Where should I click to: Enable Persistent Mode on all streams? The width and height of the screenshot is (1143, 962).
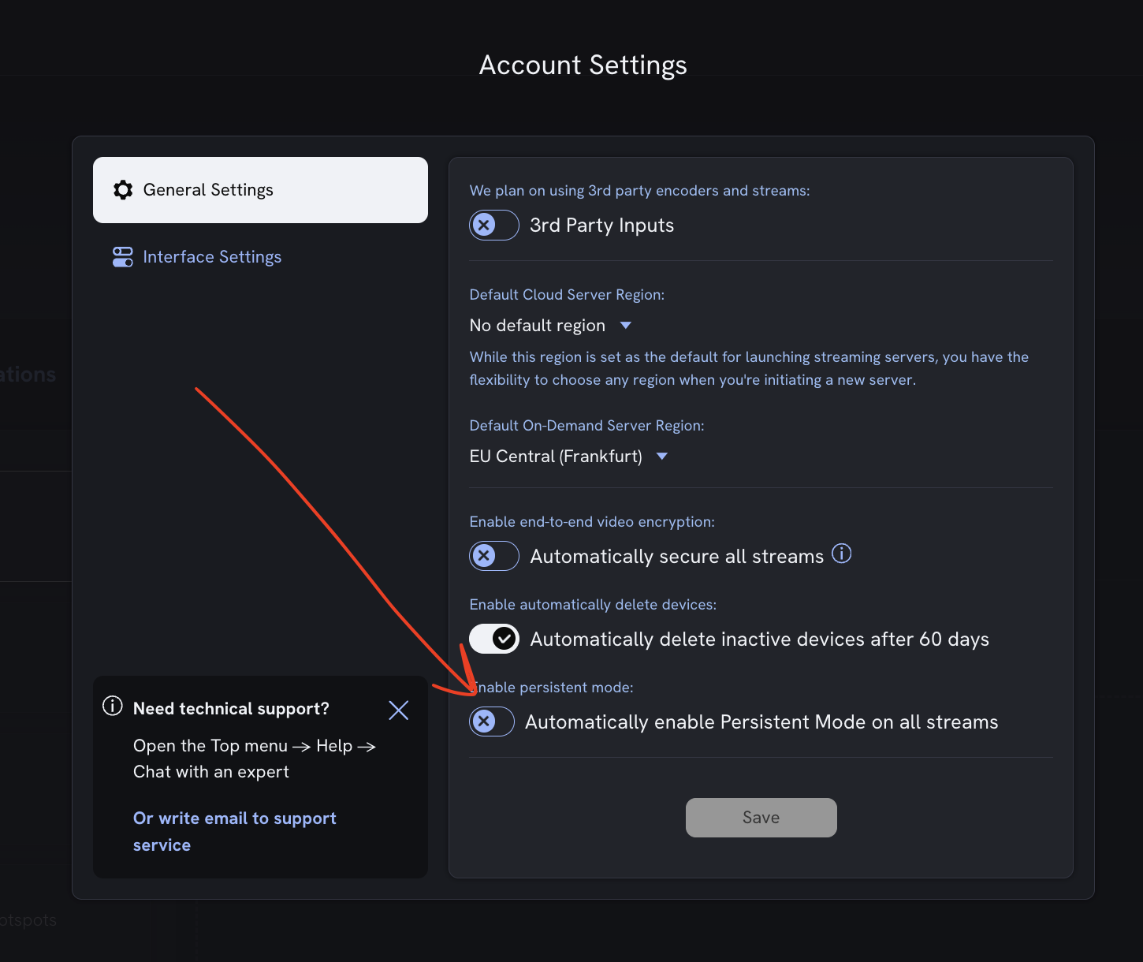(491, 721)
